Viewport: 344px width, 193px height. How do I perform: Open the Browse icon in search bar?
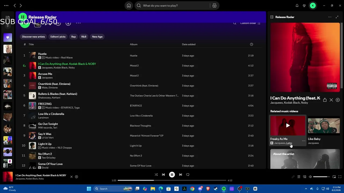pos(214,6)
